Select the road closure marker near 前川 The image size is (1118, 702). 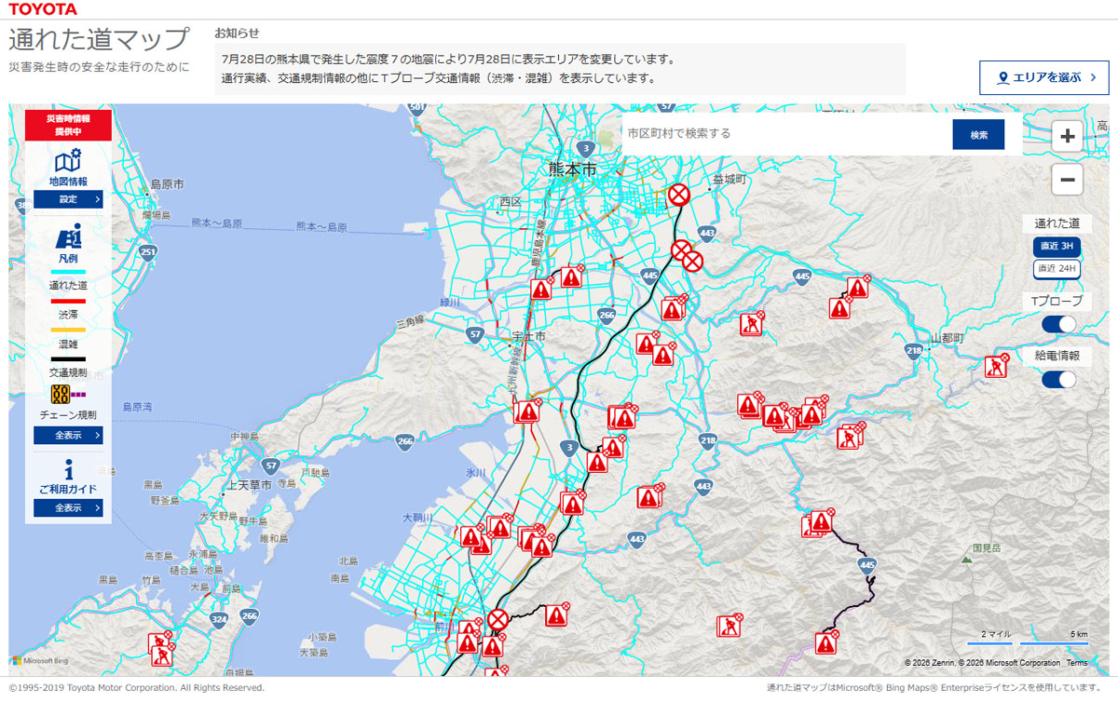coord(498,619)
